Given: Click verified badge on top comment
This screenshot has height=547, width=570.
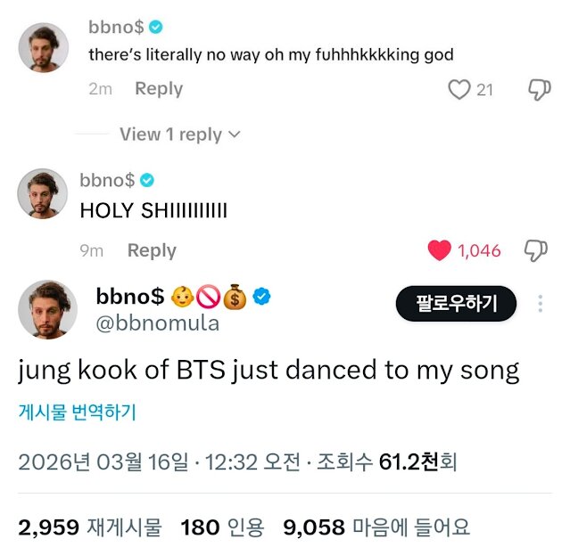Looking at the screenshot, I should 157,27.
